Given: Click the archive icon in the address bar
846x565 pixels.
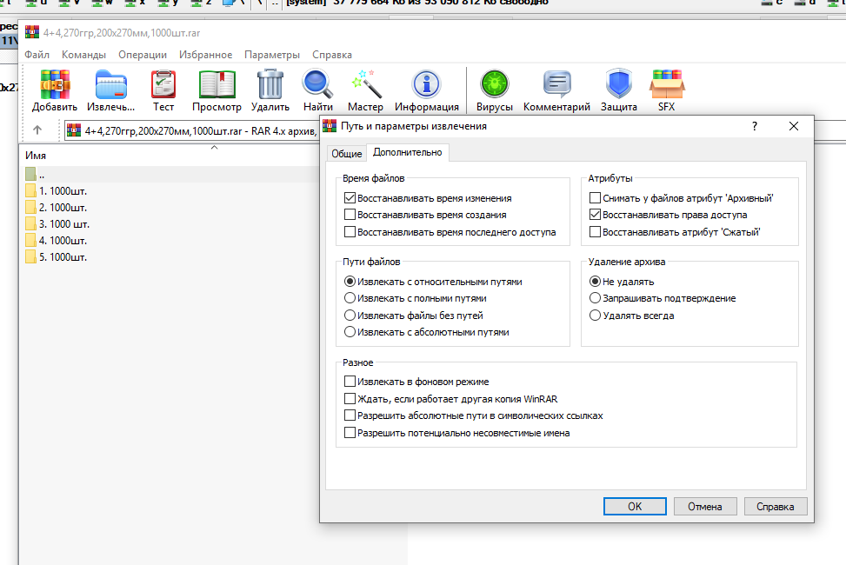Looking at the screenshot, I should pos(74,130).
